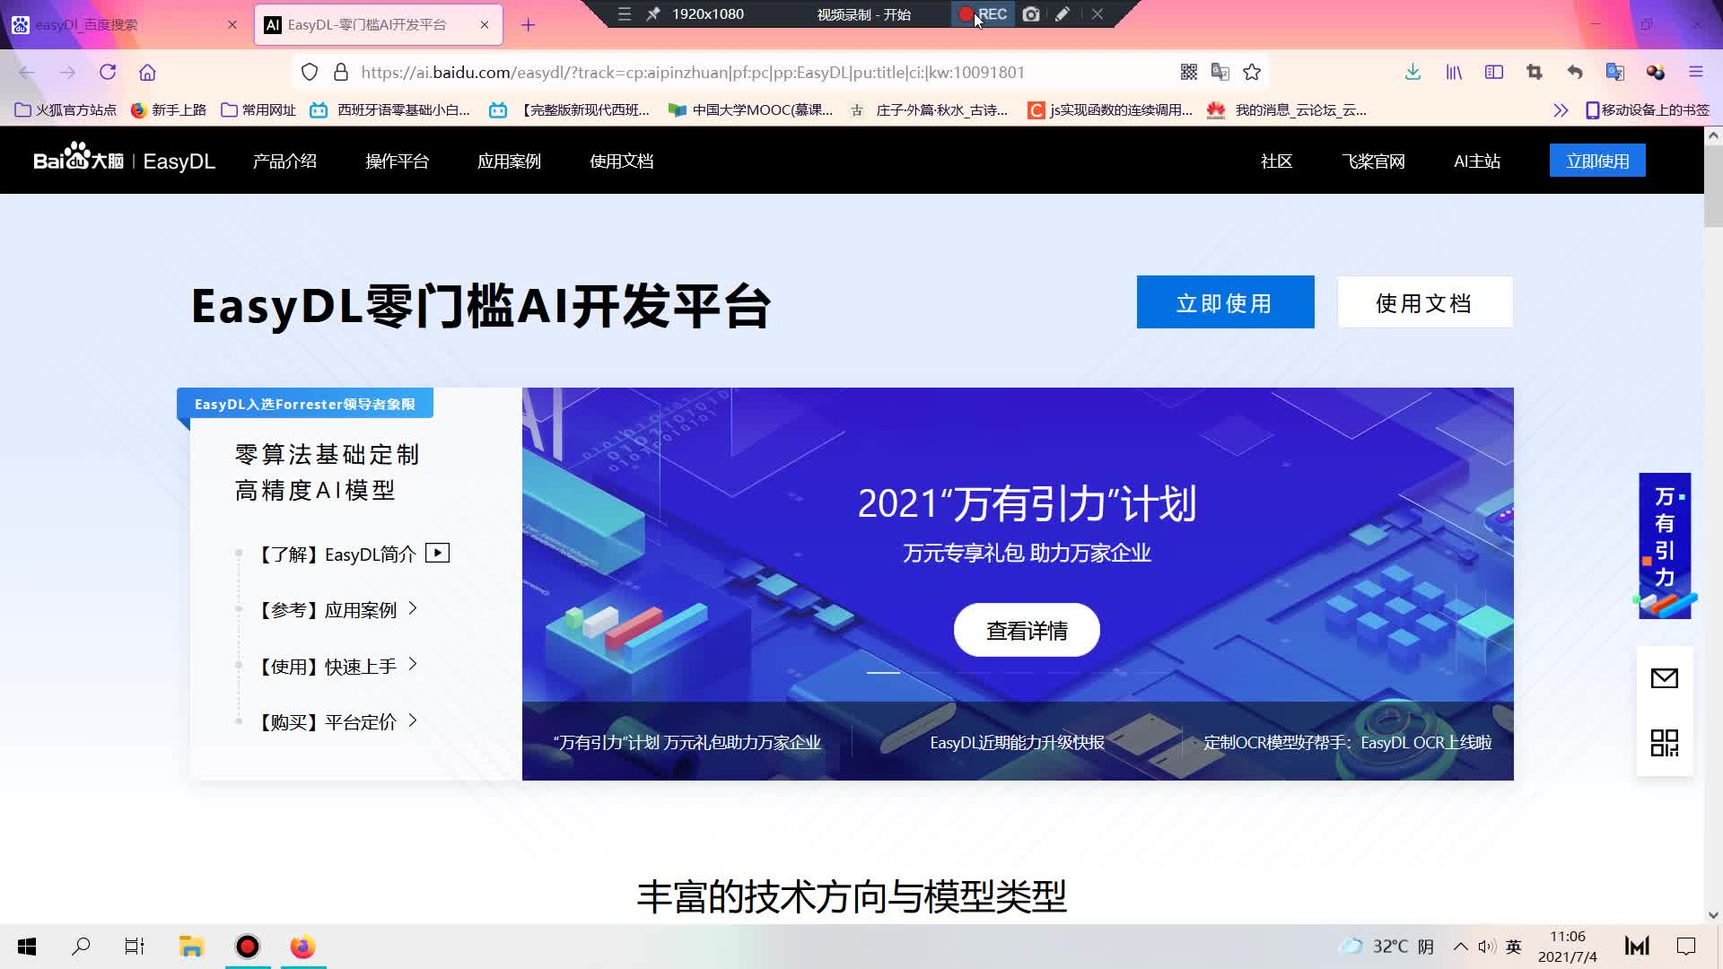Click the EasyDL入选Forrester领导者象限 tag
The image size is (1723, 969).
coord(305,404)
